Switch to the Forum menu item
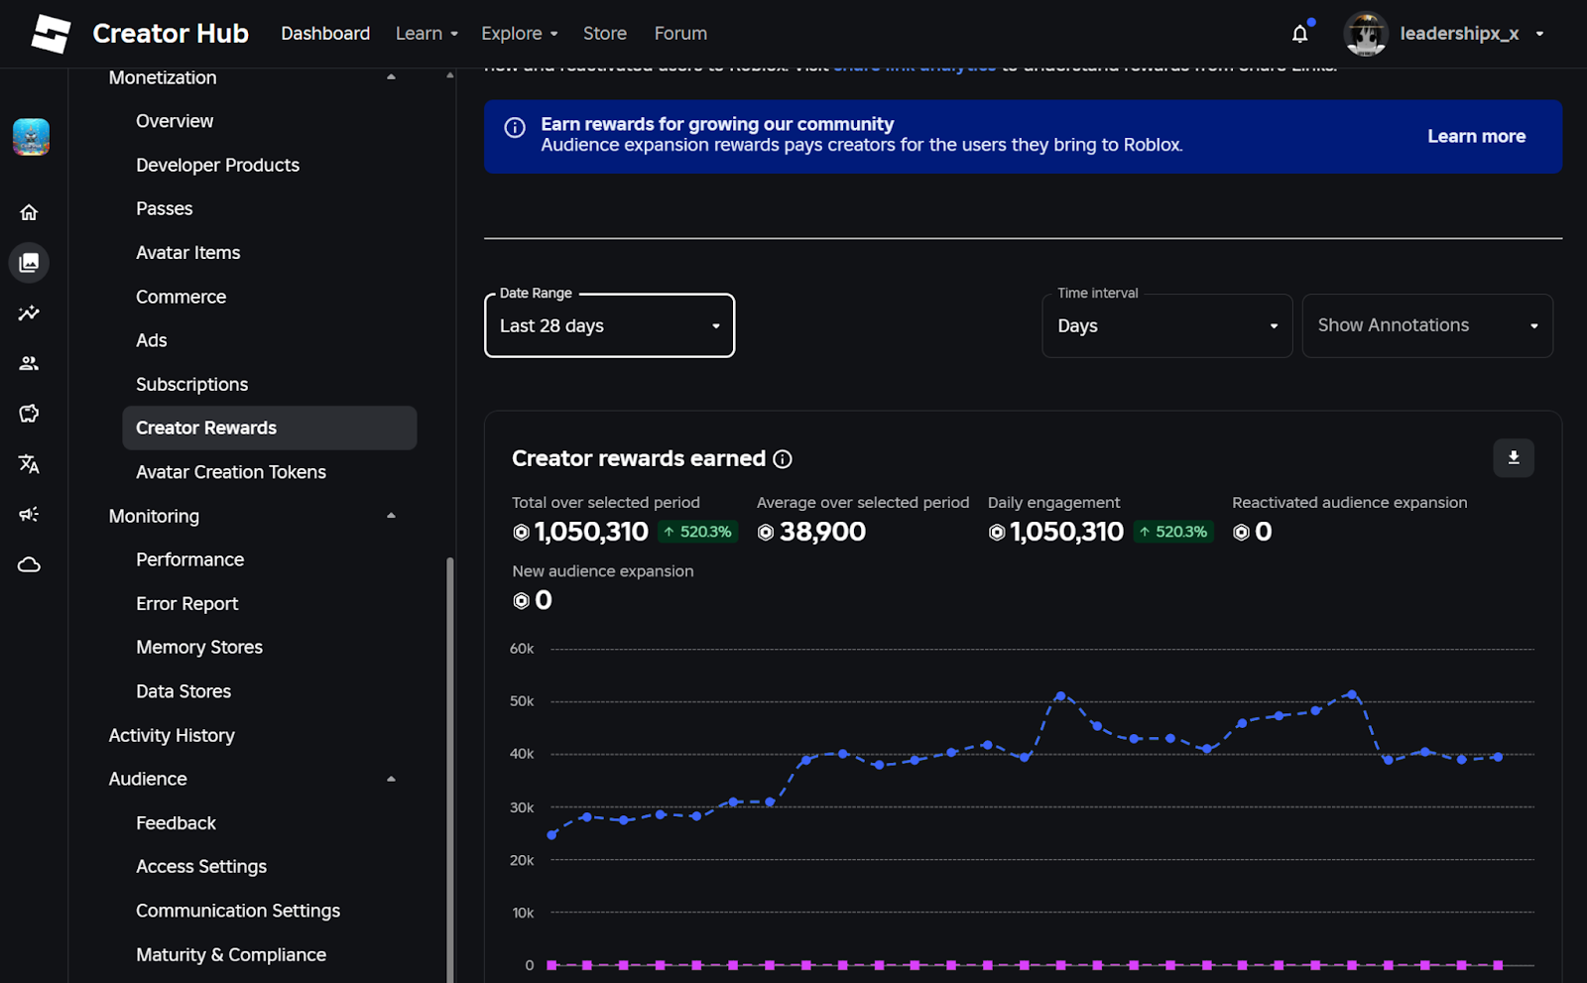The height and width of the screenshot is (983, 1587). 679,33
